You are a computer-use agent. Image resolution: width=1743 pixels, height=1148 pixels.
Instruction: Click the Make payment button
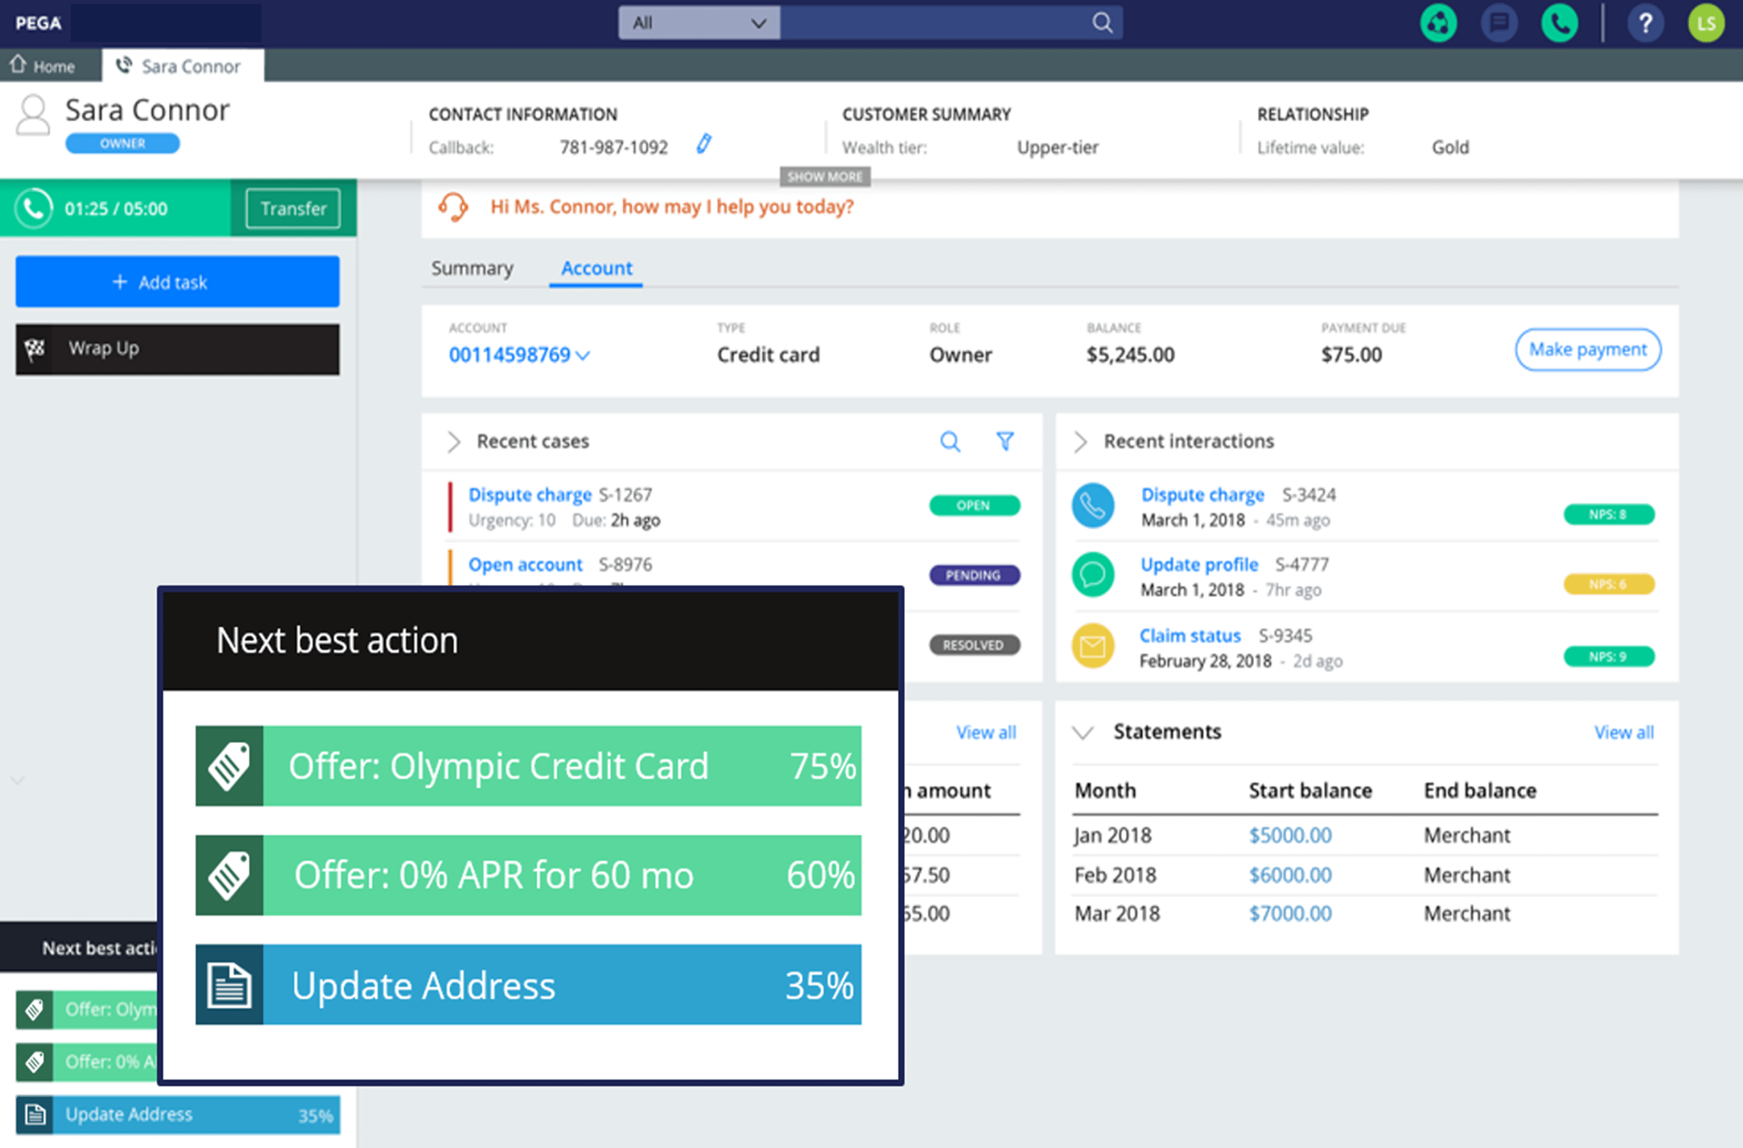(x=1587, y=349)
